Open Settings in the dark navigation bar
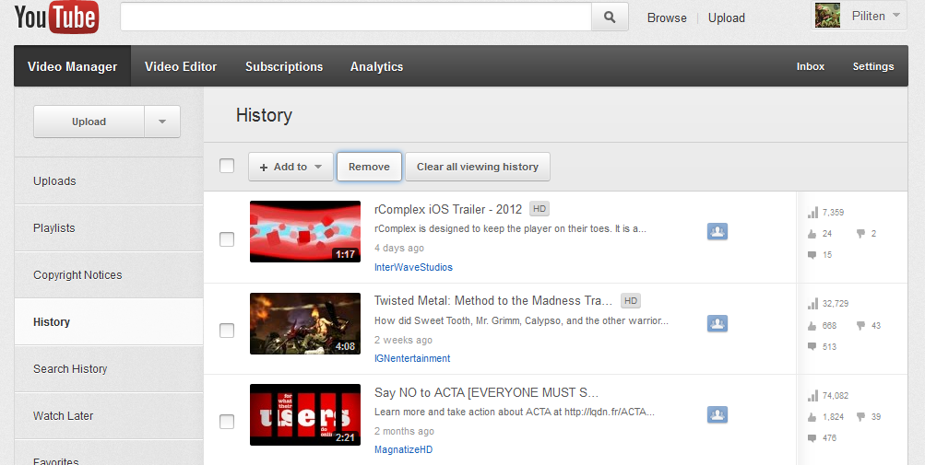The width and height of the screenshot is (925, 465). (x=873, y=66)
